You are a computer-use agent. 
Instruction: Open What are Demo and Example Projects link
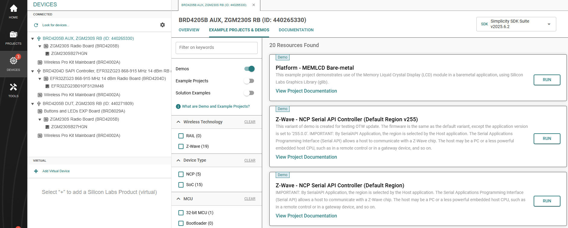(x=216, y=106)
